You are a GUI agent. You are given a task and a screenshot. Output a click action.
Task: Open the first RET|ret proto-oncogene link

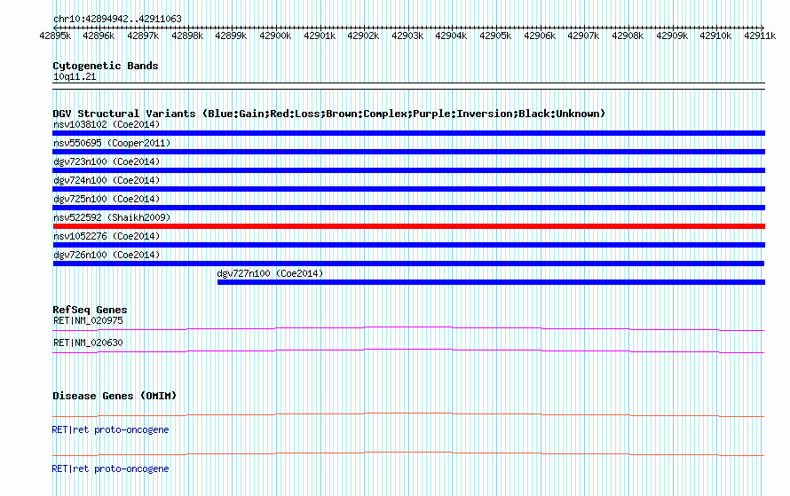[110, 430]
